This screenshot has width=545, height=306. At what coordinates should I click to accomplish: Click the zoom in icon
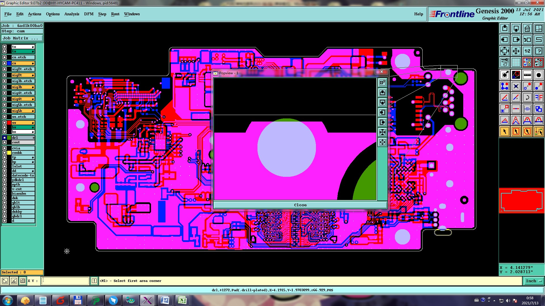[x=505, y=51]
